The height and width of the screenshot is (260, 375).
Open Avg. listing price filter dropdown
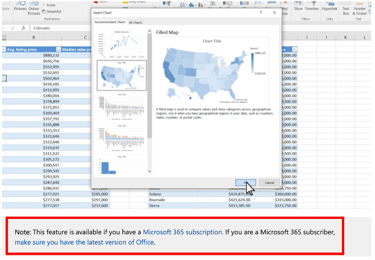pos(58,49)
